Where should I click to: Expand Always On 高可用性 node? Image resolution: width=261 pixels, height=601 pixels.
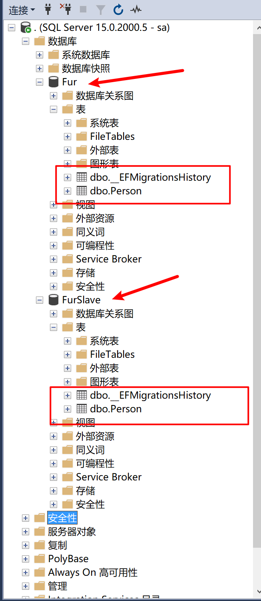coord(26,573)
